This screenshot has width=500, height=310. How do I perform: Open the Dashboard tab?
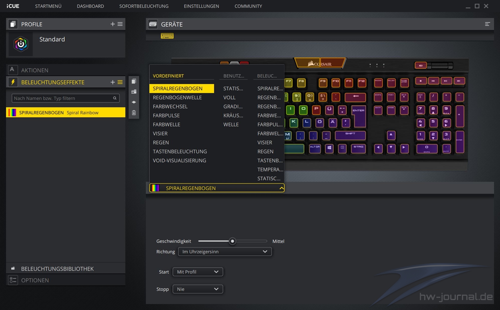point(90,6)
